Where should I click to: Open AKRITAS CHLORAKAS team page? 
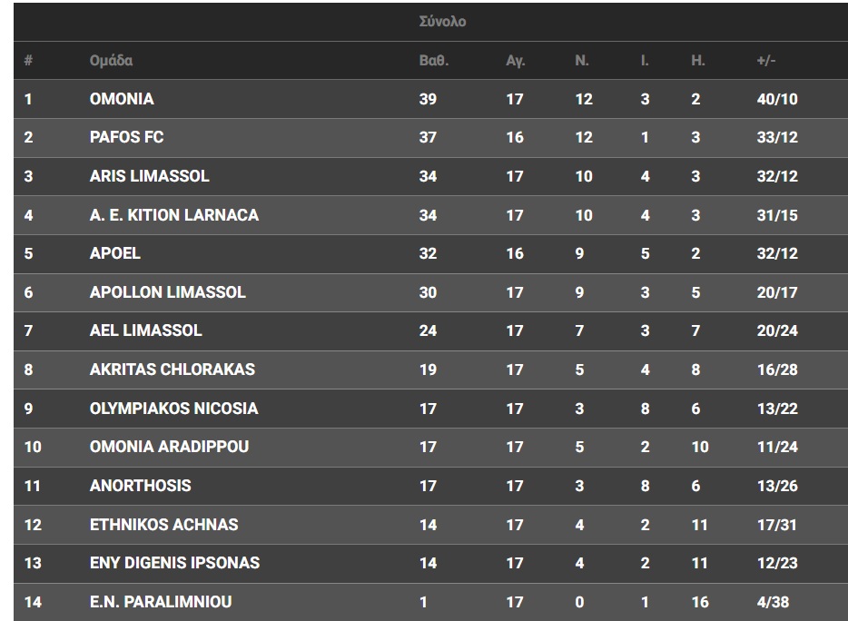click(172, 370)
